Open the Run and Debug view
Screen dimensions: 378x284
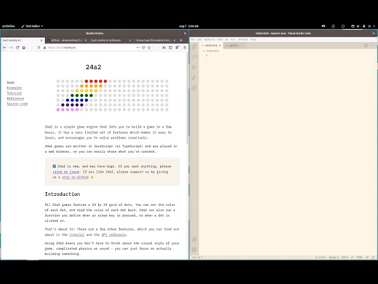(194, 78)
